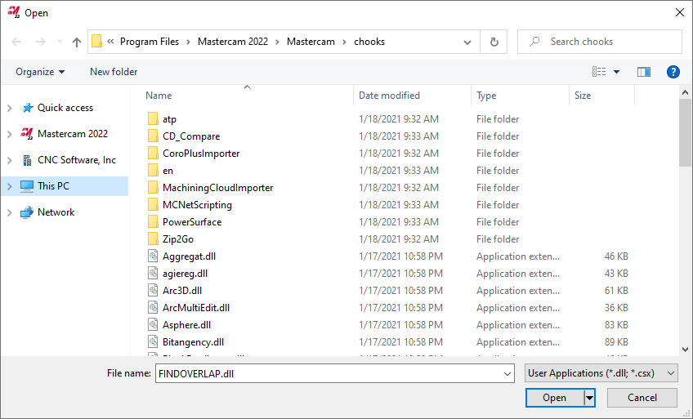Click the agiereg.dll file icon
Image resolution: width=693 pixels, height=419 pixels.
point(153,274)
